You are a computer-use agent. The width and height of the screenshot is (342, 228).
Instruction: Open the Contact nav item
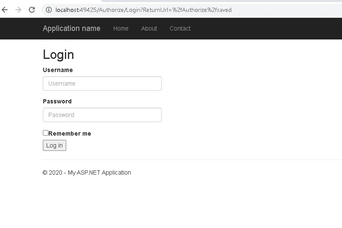click(x=180, y=28)
